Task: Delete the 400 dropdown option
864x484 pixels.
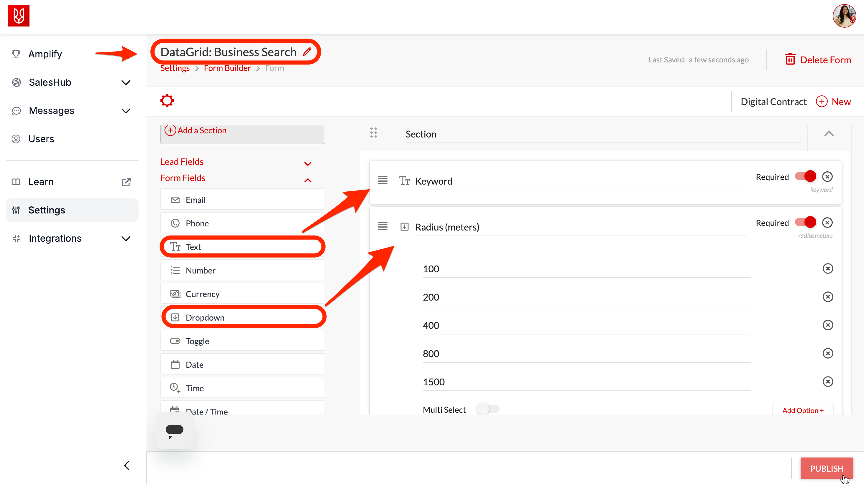Action: pyautogui.click(x=827, y=325)
